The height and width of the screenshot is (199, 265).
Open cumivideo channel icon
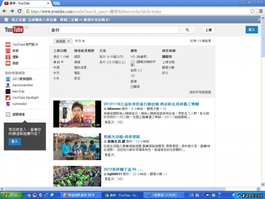tap(8, 104)
